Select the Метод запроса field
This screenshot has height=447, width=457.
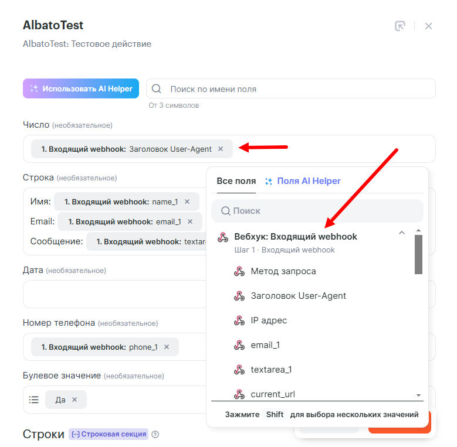tap(283, 271)
